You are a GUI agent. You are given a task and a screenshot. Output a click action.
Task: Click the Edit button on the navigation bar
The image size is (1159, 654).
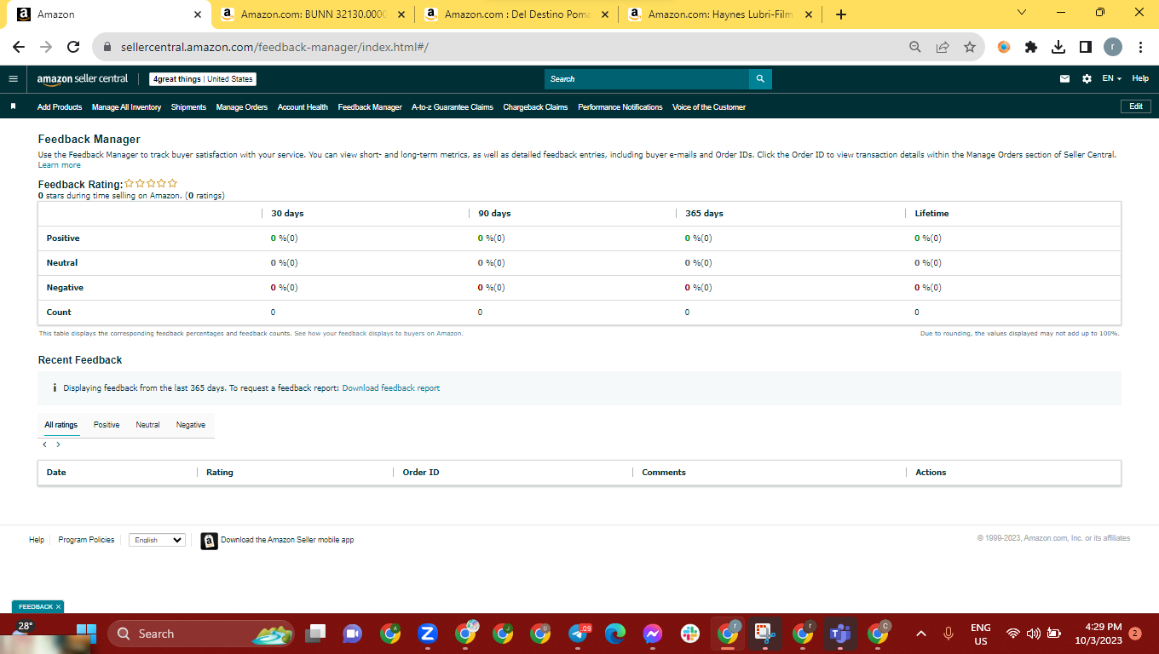pyautogui.click(x=1136, y=106)
